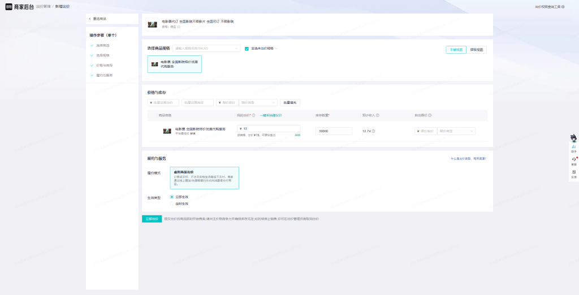Viewport: 579px width, 295px height.
Task: Click the stock quantity field showing 50000
Action: click(x=334, y=131)
